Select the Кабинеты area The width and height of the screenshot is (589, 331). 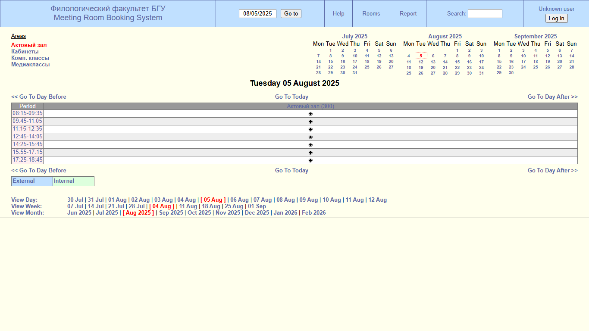point(25,51)
